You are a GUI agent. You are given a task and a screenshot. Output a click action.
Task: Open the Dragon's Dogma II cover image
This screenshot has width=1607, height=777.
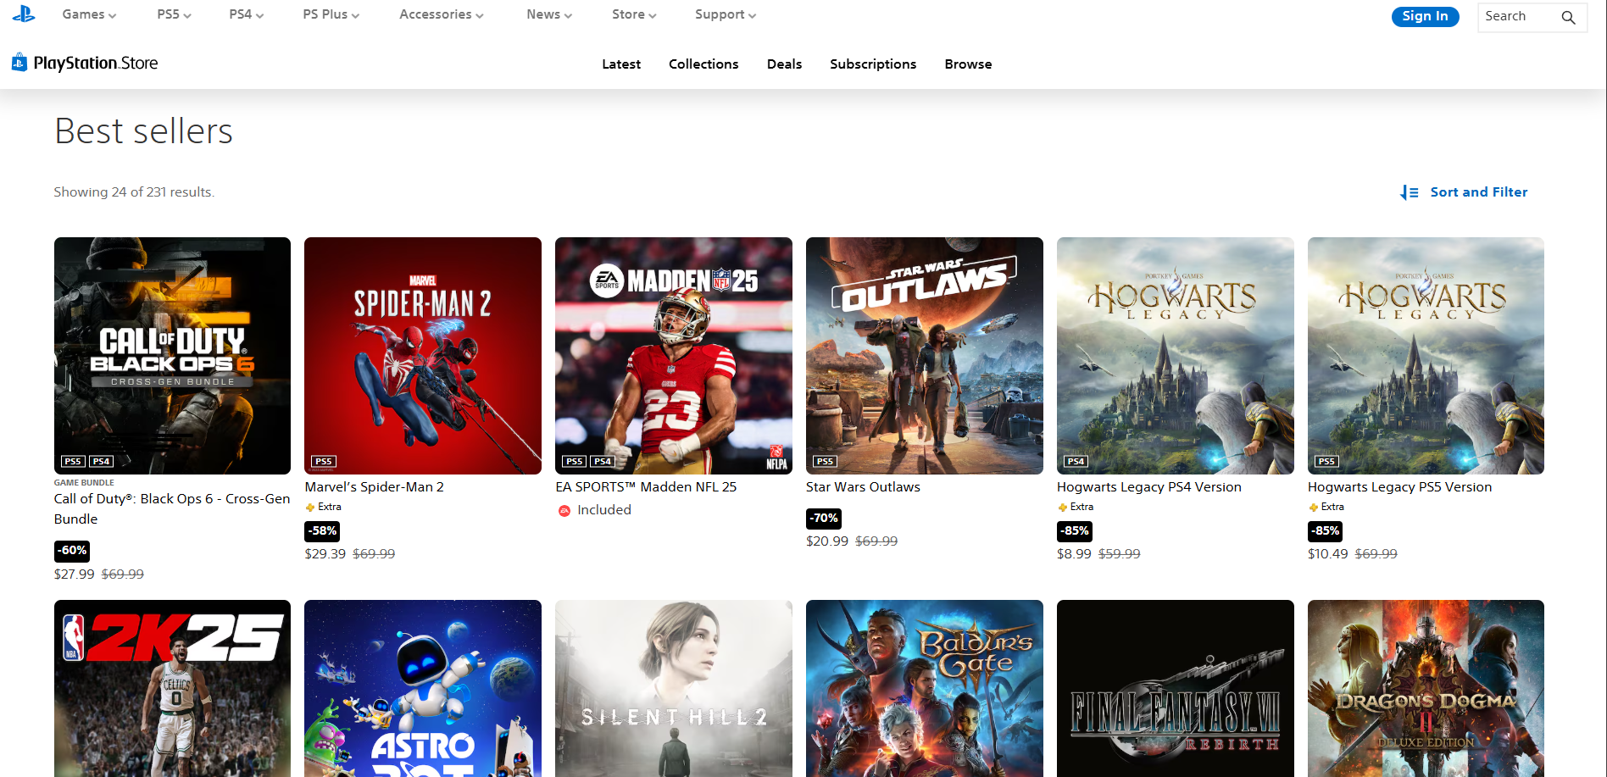1426,688
